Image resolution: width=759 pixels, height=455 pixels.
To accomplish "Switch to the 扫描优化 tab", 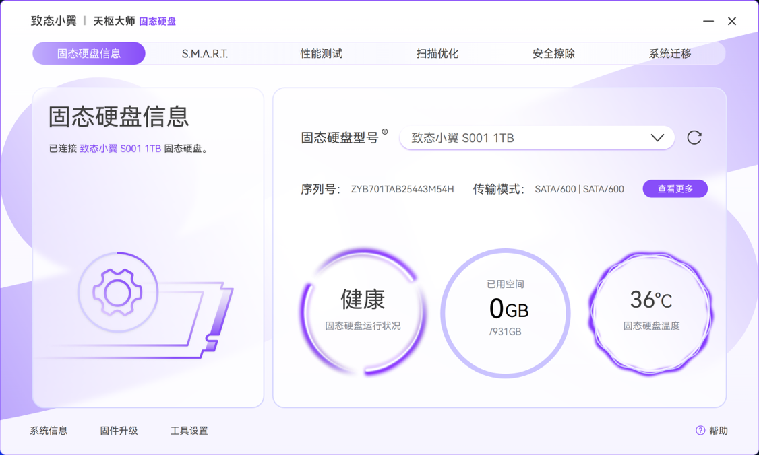I will tap(437, 53).
